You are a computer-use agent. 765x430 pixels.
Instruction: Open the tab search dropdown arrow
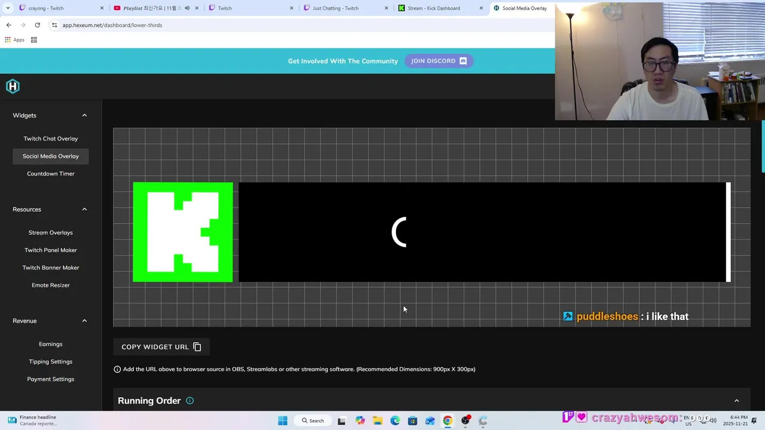[x=7, y=8]
